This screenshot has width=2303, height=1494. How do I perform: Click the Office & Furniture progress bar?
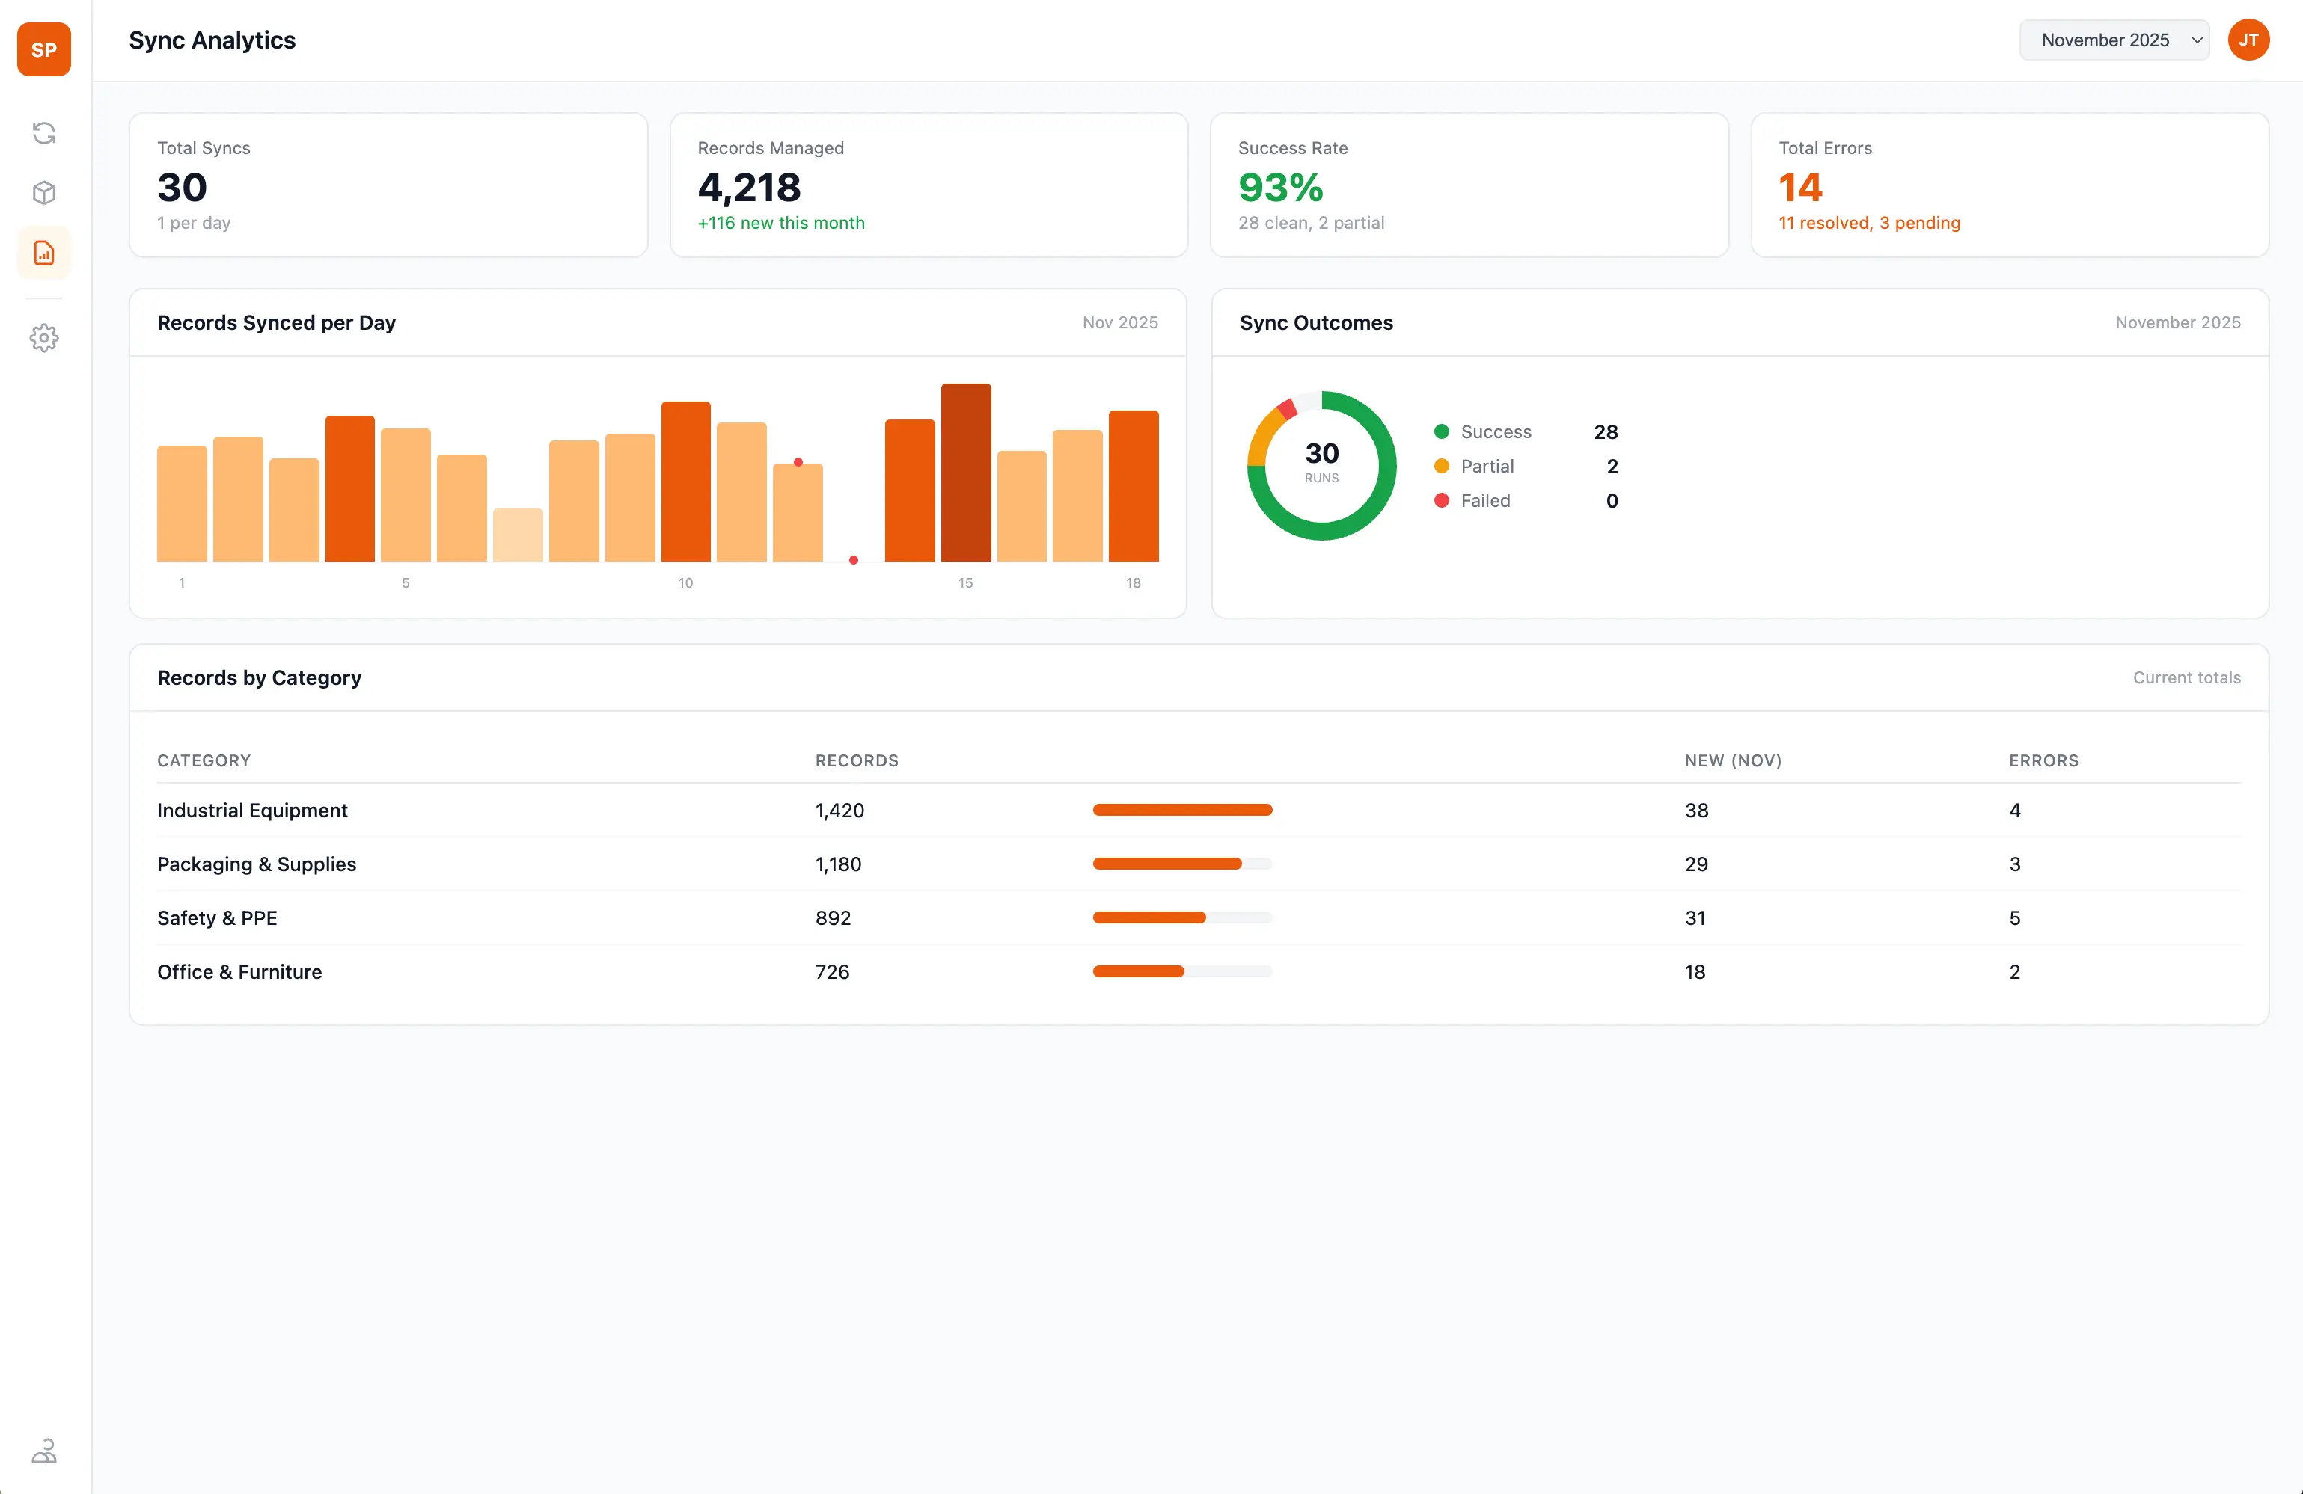(x=1182, y=971)
